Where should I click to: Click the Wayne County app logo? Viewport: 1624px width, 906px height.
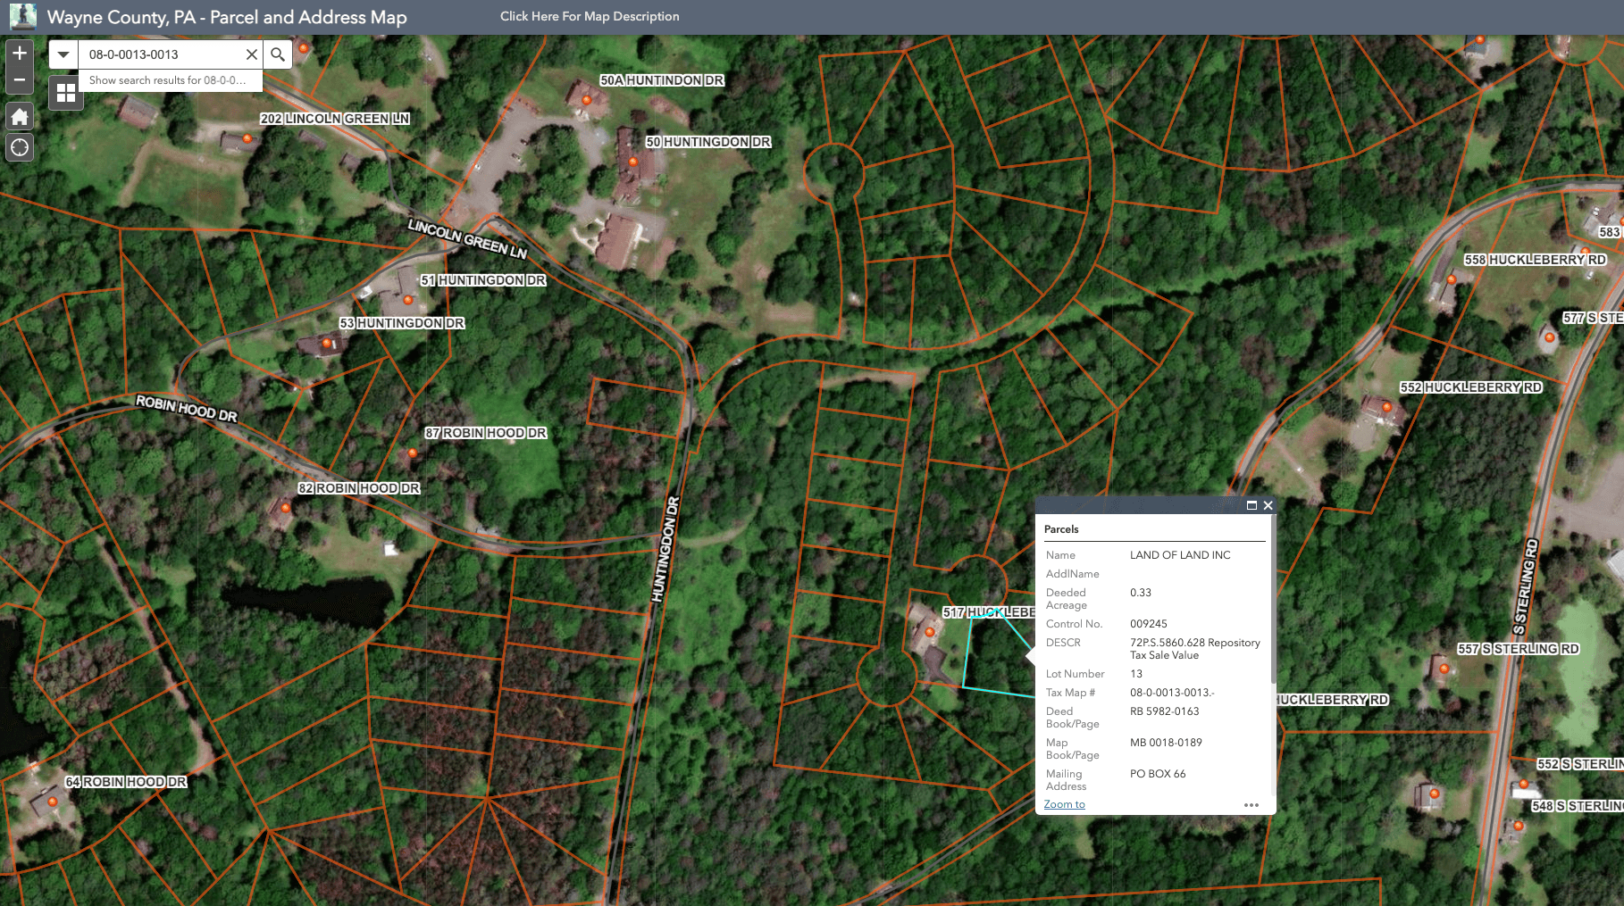23,17
